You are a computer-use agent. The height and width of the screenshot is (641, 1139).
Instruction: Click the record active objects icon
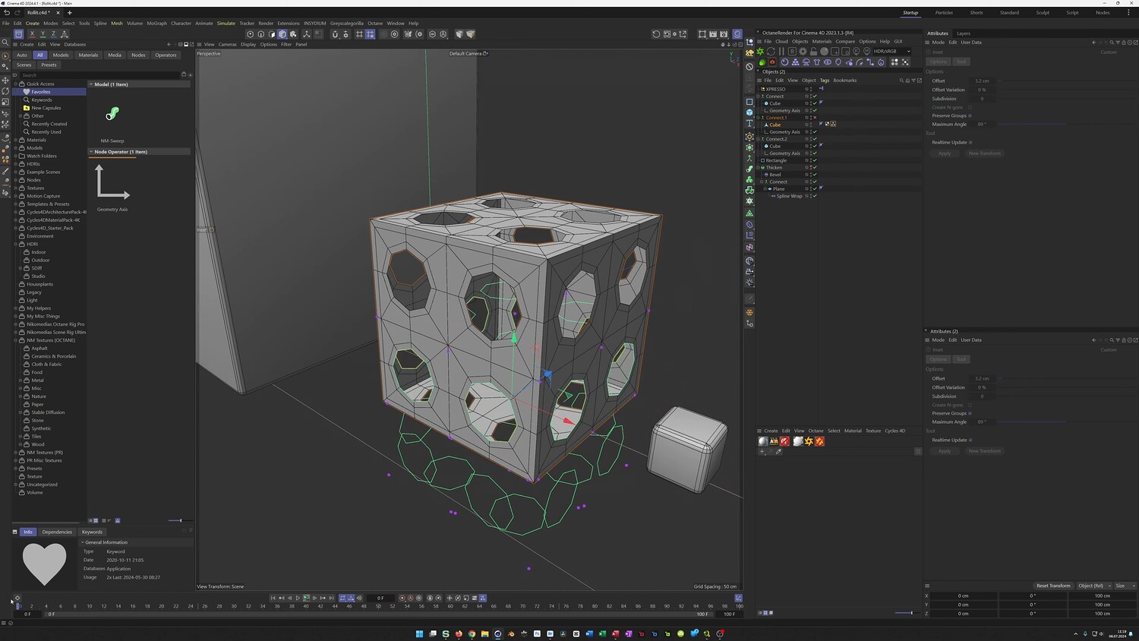[x=402, y=598]
